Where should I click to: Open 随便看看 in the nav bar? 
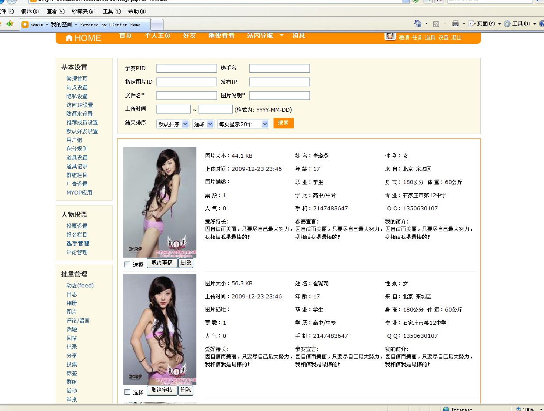[x=221, y=35]
